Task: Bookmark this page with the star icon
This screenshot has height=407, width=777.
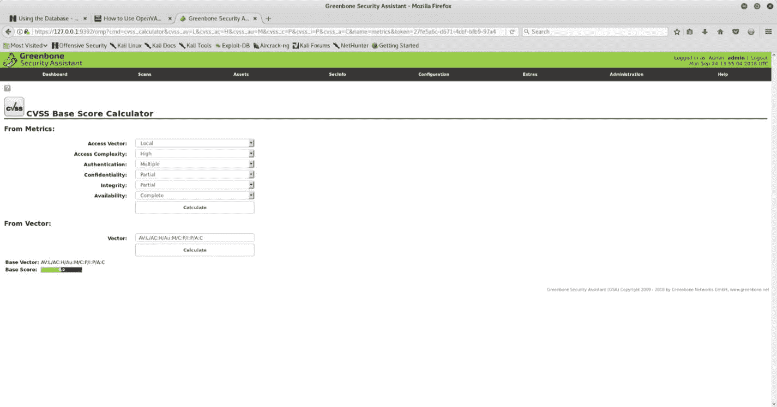Action: click(x=677, y=32)
